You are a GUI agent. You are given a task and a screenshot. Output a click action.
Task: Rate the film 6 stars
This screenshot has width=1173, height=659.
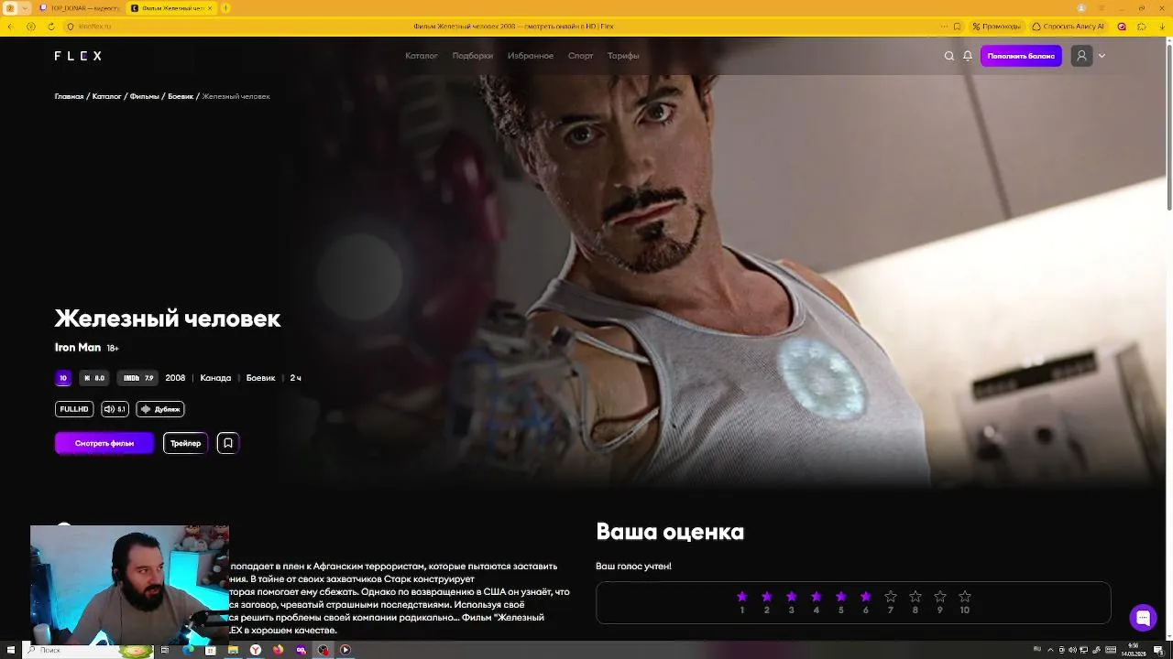866,597
